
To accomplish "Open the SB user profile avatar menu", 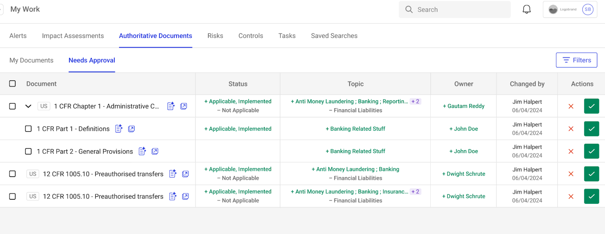I will pos(588,9).
